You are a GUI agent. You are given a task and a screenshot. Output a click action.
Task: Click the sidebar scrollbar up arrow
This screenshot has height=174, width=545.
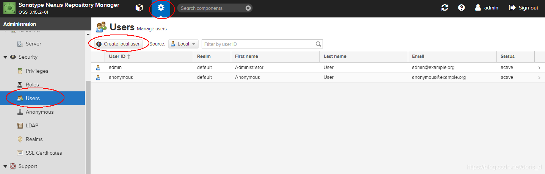tap(88, 34)
